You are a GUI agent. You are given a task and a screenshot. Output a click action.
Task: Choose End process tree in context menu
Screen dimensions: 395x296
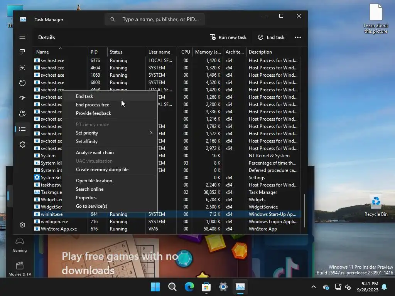[x=110, y=105]
